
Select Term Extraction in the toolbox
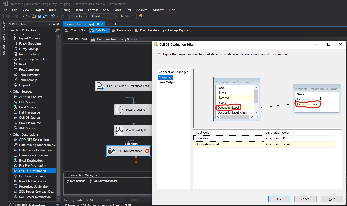(30, 75)
